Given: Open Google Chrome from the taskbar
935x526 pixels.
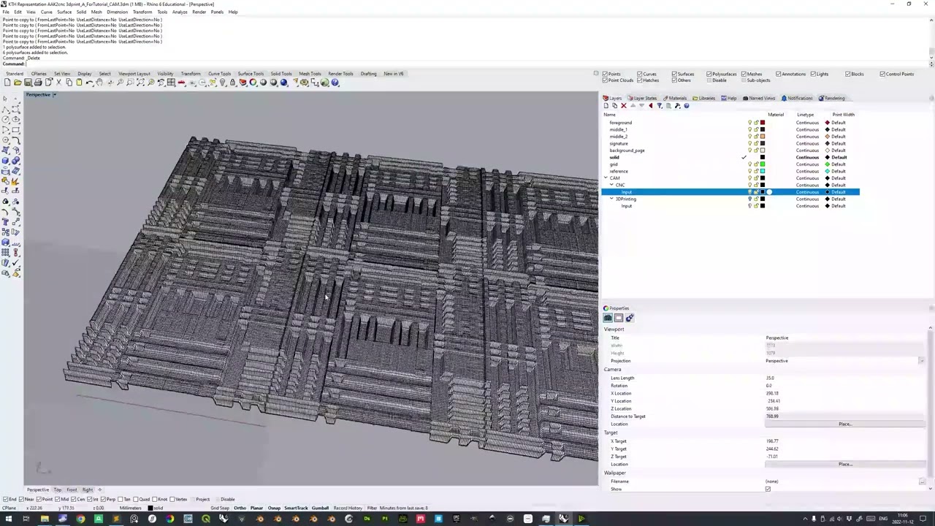Looking at the screenshot, I should click(x=80, y=519).
